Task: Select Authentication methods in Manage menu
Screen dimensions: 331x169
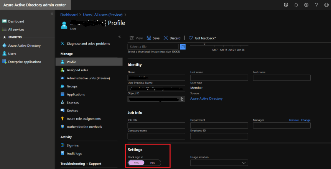Action: coord(84,127)
